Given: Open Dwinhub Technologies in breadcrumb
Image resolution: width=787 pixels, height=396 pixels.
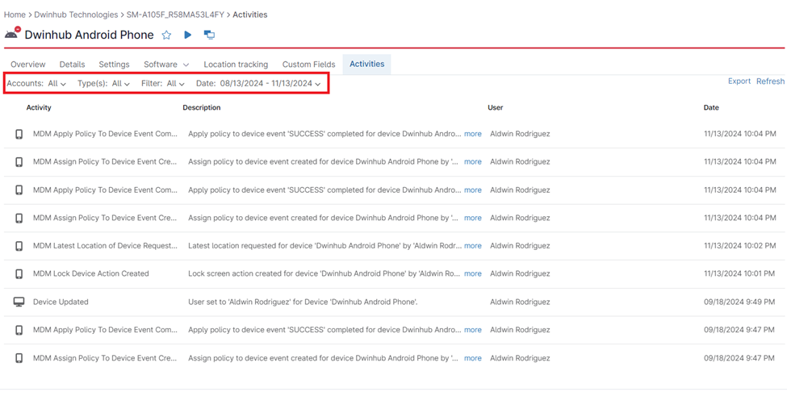Looking at the screenshot, I should [77, 15].
